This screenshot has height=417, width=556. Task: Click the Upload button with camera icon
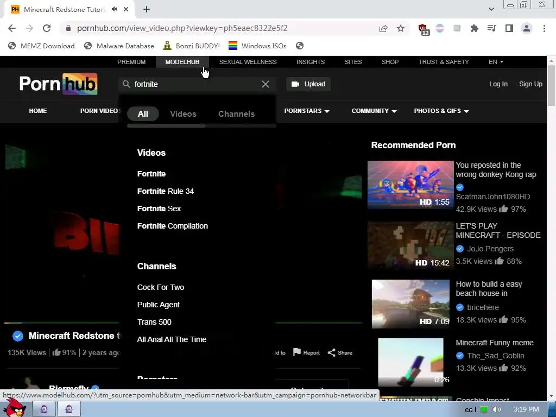coord(308,84)
